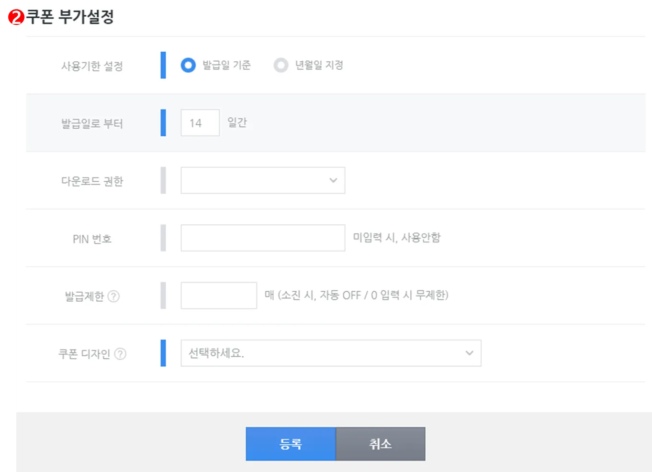Click the PIN 번호 label
Image resolution: width=652 pixels, height=472 pixels.
point(92,239)
